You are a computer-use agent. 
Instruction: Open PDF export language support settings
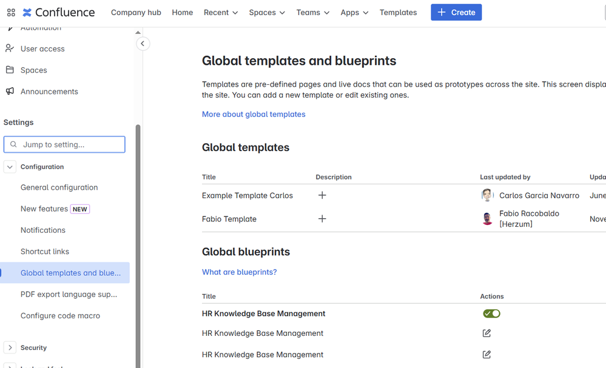coord(69,294)
